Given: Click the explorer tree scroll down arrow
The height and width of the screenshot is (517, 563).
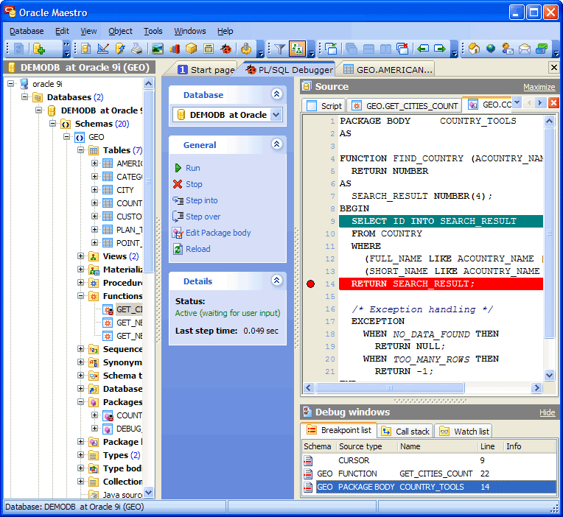Looking at the screenshot, I should [148, 492].
